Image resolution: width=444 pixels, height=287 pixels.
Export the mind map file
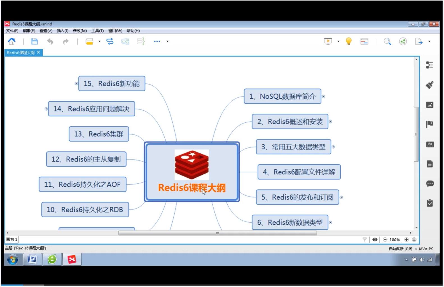(419, 42)
